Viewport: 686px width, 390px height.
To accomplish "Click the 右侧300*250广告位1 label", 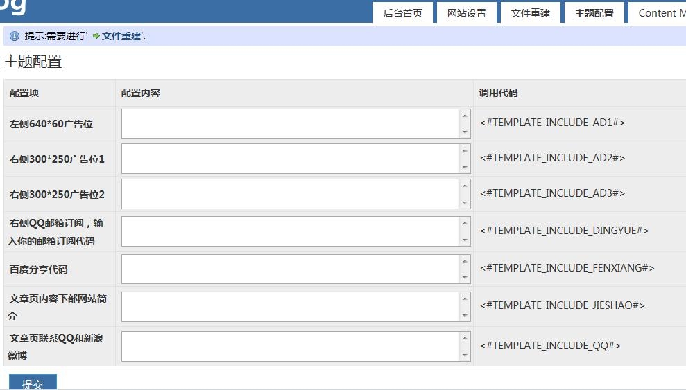I will click(57, 159).
